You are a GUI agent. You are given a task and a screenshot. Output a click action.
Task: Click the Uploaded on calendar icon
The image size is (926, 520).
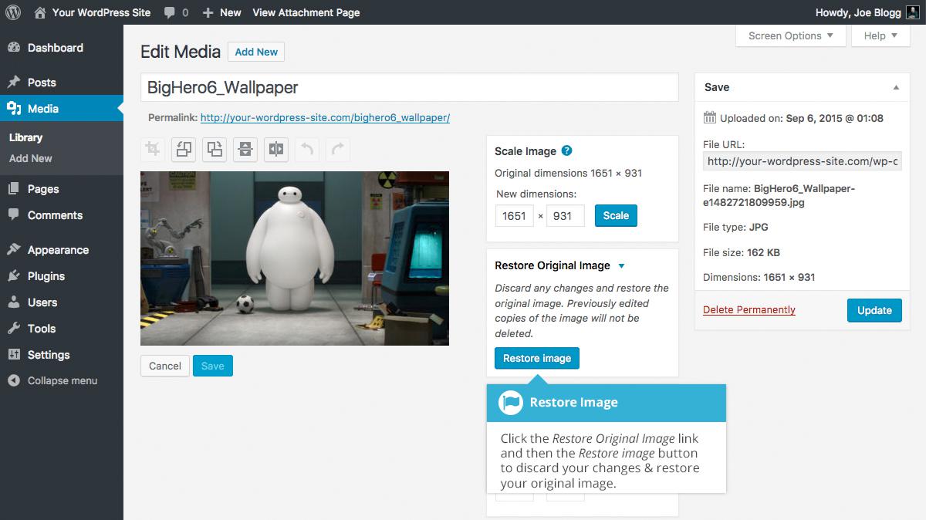(x=710, y=118)
